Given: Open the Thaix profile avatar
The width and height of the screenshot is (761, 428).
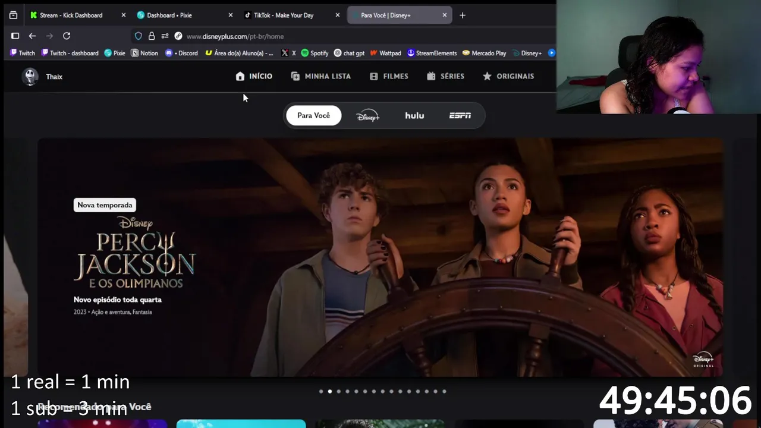Looking at the screenshot, I should click(30, 77).
